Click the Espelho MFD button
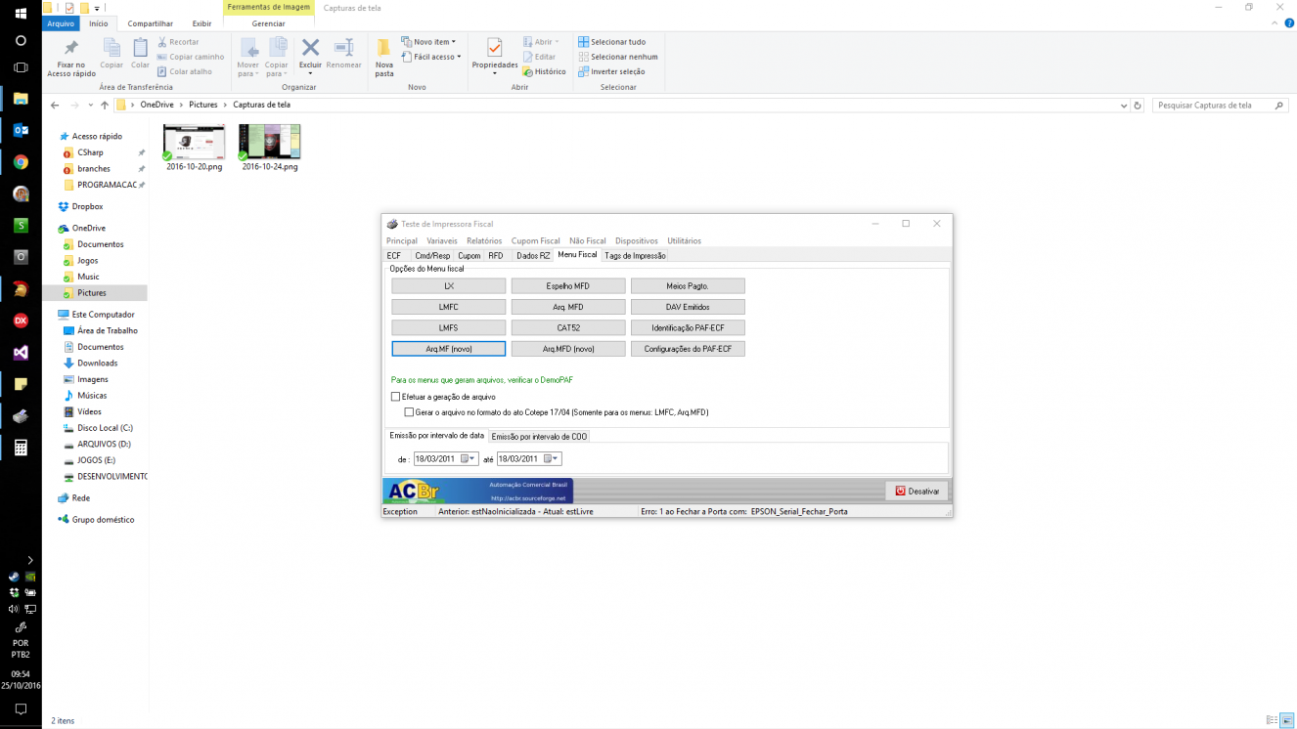Screen dimensions: 1297x729 tap(568, 286)
